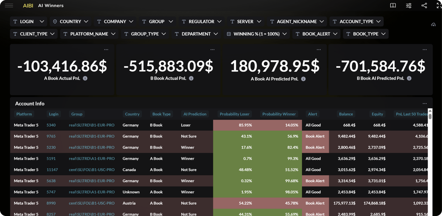Image resolution: width=442 pixels, height=216 pixels.
Task: Expand the COUNTRY filter dropdown
Action: 71,22
